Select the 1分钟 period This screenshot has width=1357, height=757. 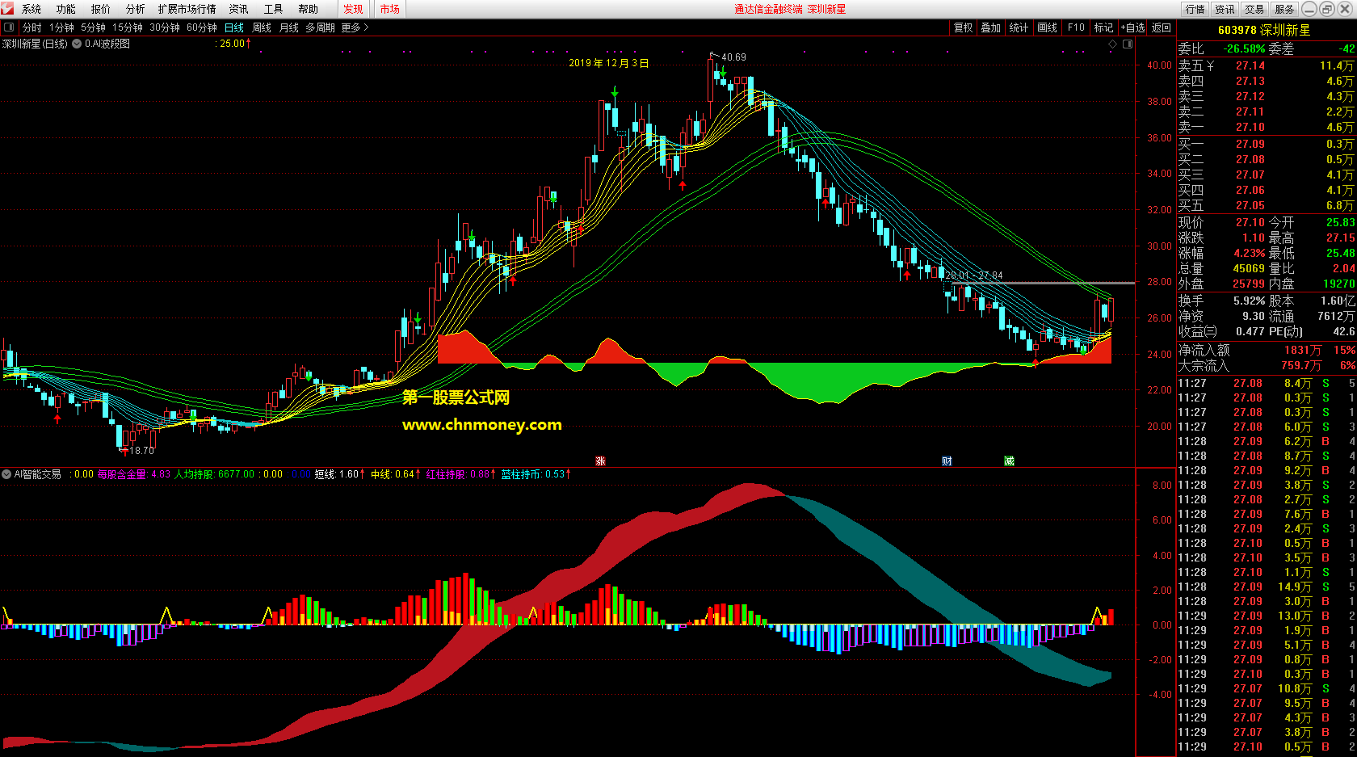pos(62,27)
